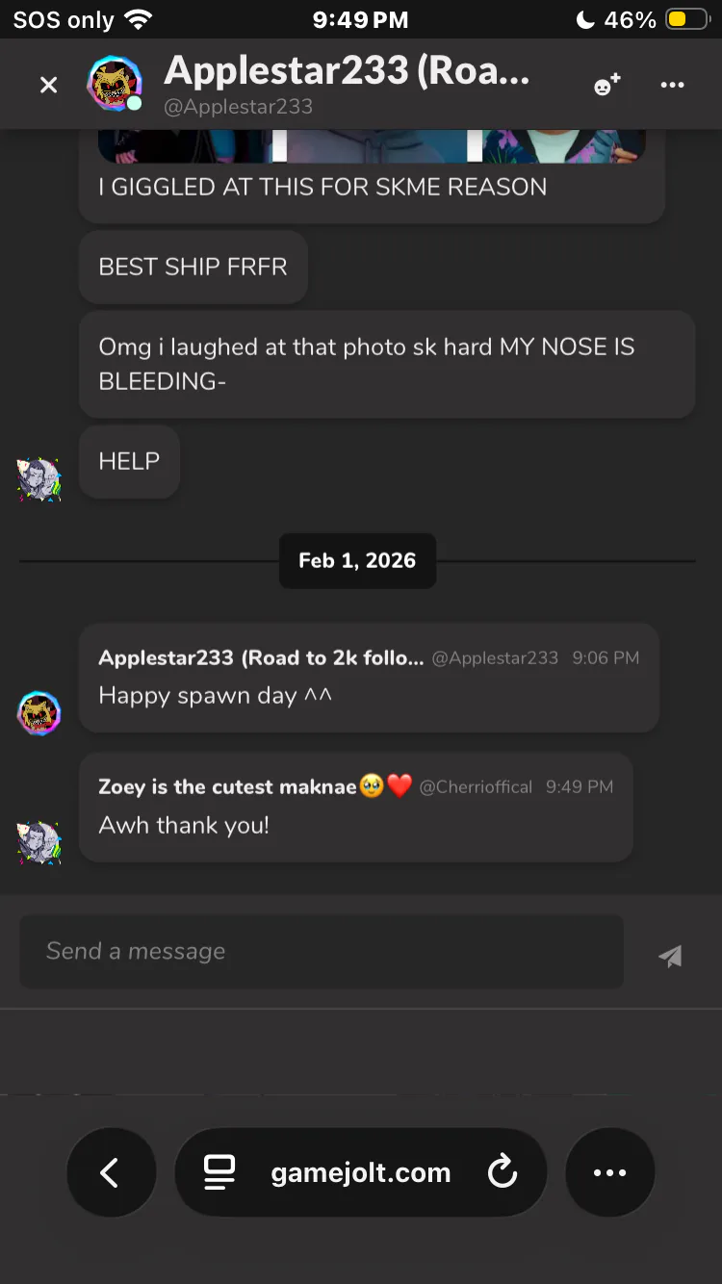Tap the avatar beside HELP message

[x=39, y=478]
